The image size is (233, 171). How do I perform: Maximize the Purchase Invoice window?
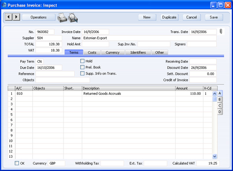click(221, 5)
